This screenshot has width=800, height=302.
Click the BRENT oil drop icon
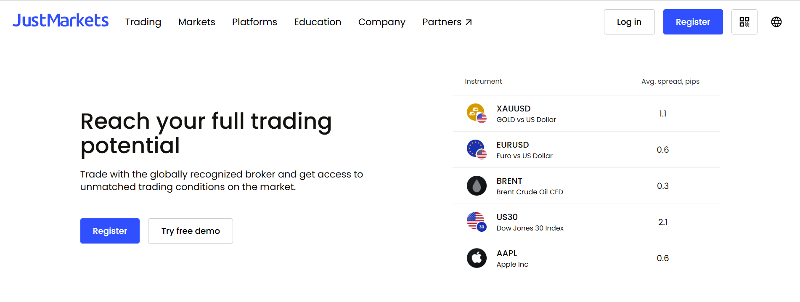click(477, 186)
